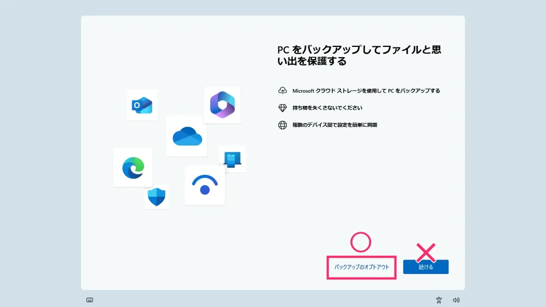Viewport: 546px width, 307px height.
Task: Click the heading 'PC をバックアップしてファイルと思い出を保護する'
Action: (x=359, y=55)
